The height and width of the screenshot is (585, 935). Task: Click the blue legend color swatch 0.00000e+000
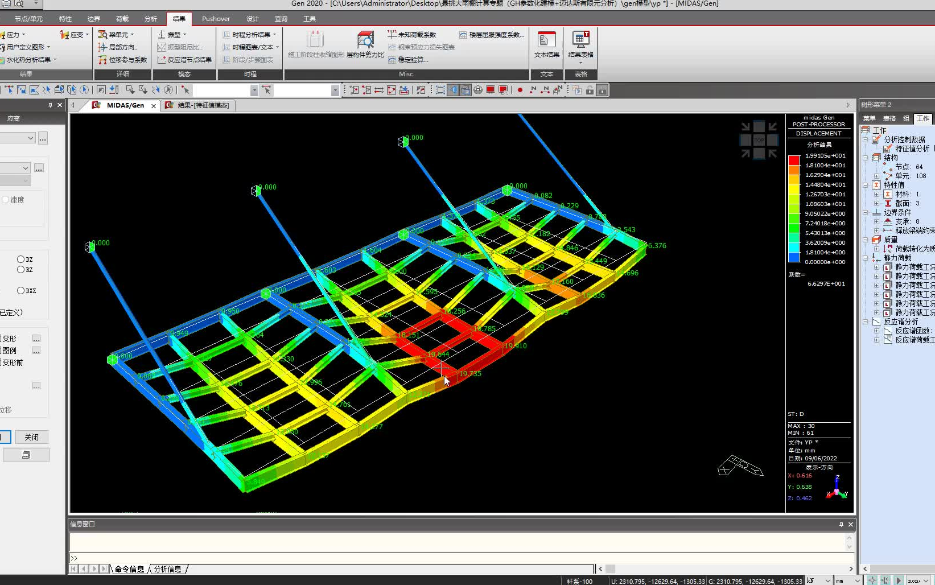click(x=794, y=257)
